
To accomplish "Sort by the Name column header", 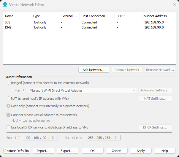I will pos(17,16).
